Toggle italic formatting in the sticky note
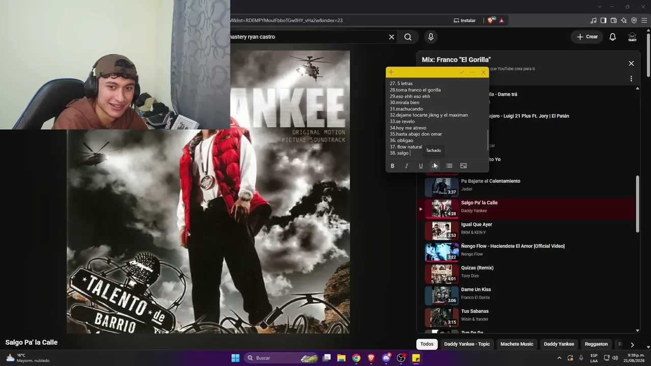Viewport: 651px width, 366px height. pyautogui.click(x=406, y=166)
